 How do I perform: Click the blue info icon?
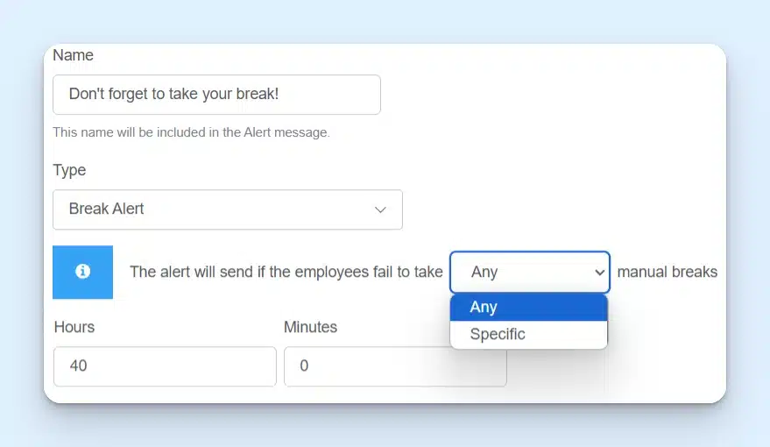[x=83, y=272]
